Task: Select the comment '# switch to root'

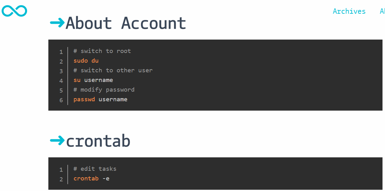Action: (102, 51)
